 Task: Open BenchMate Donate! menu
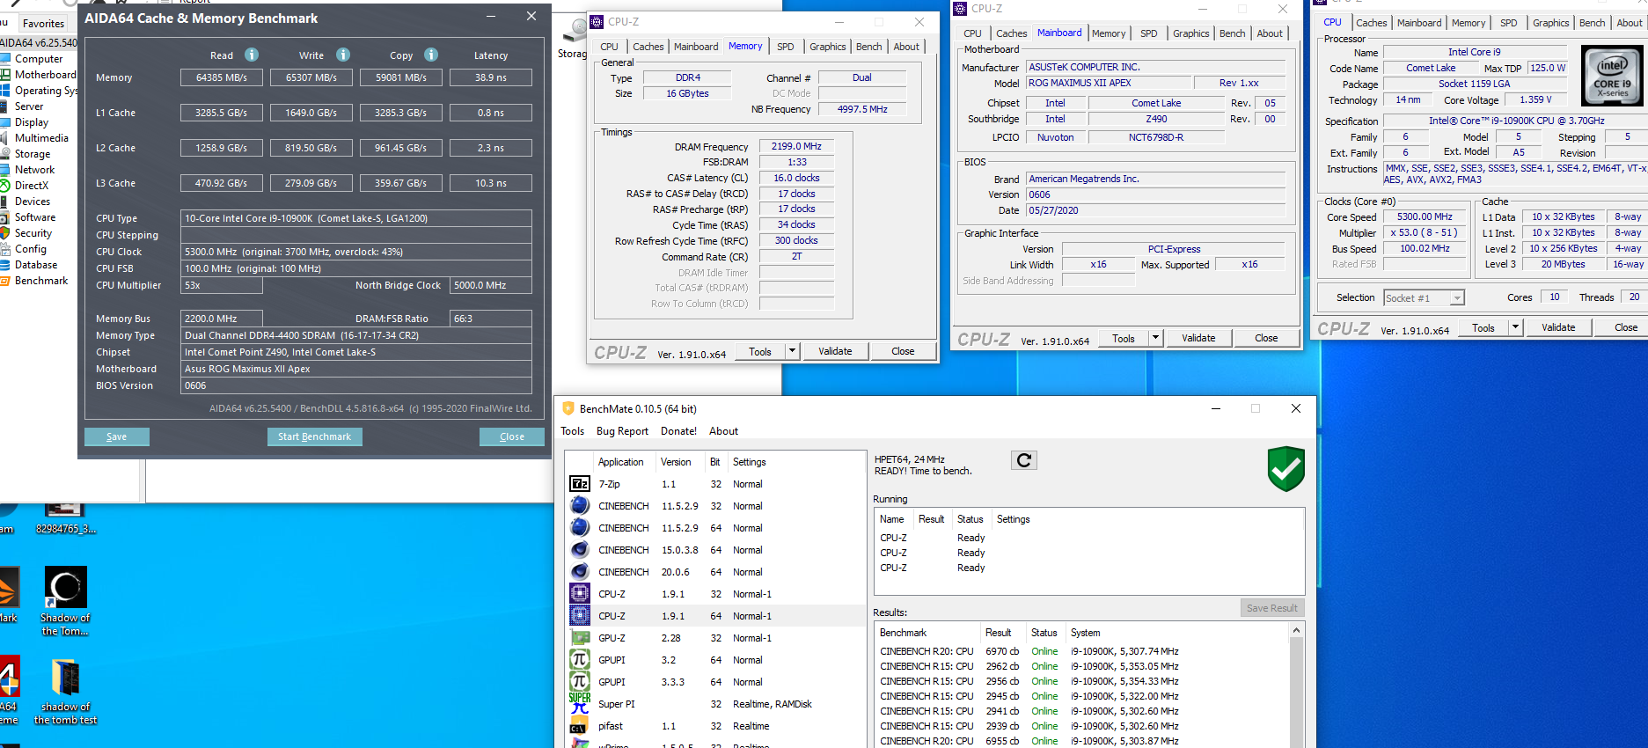pos(678,431)
